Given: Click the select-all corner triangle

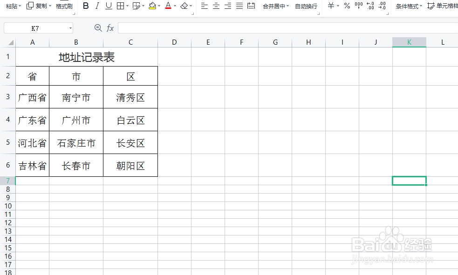Looking at the screenshot, I should [x=11, y=43].
